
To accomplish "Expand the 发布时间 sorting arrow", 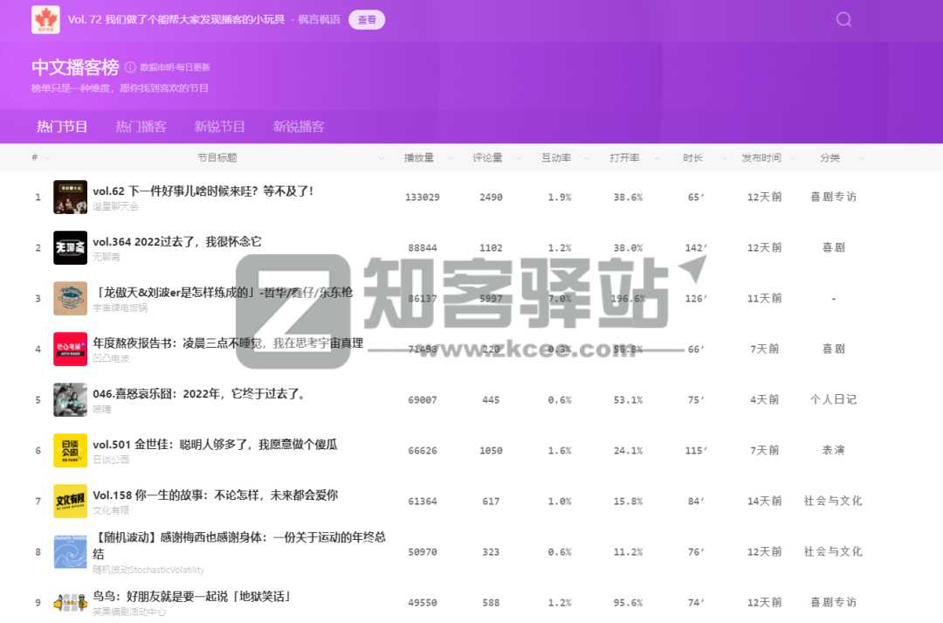I will [x=793, y=158].
